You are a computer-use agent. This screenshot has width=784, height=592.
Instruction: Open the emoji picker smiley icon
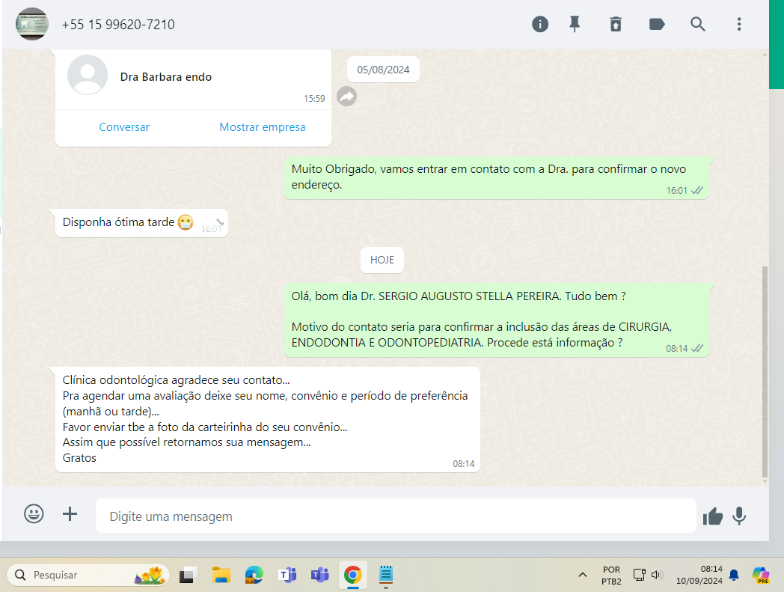(x=34, y=514)
